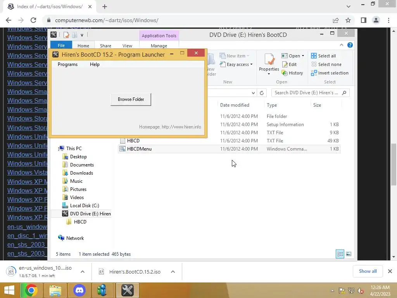Open Downloads in navigation pane
The width and height of the screenshot is (397, 298).
pos(81,173)
